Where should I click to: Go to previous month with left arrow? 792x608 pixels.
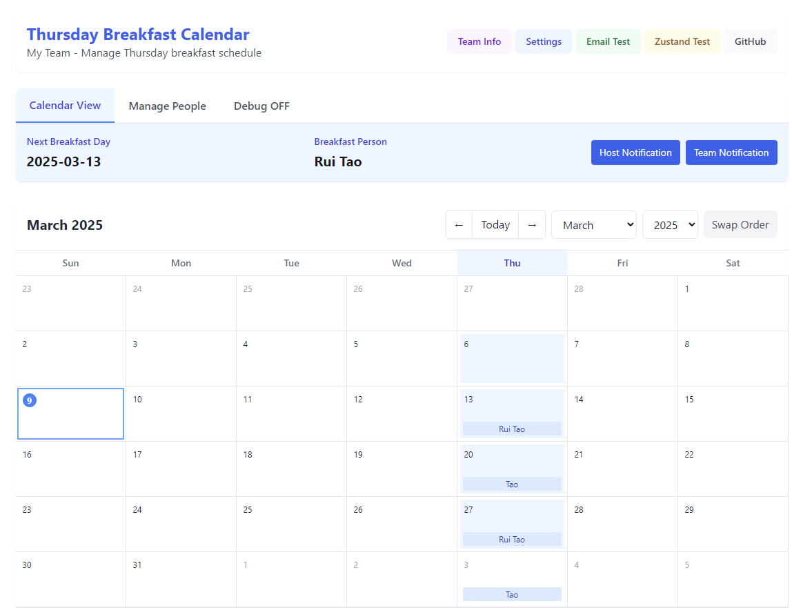[x=459, y=225]
